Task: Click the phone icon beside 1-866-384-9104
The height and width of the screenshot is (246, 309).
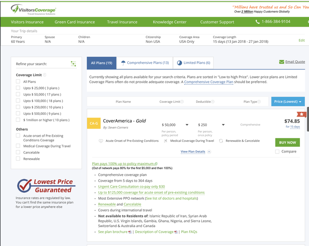Action: (x=257, y=22)
